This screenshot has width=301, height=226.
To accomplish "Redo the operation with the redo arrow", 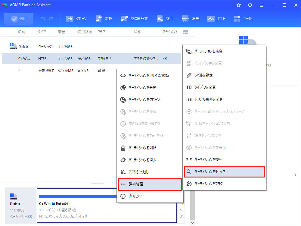I will (x=51, y=18).
